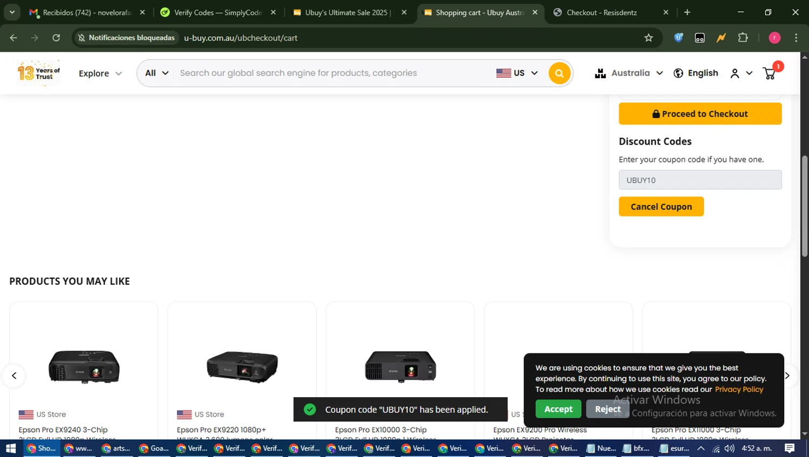
Task: Switch to the Recibidos Gmail tab
Action: [x=86, y=12]
